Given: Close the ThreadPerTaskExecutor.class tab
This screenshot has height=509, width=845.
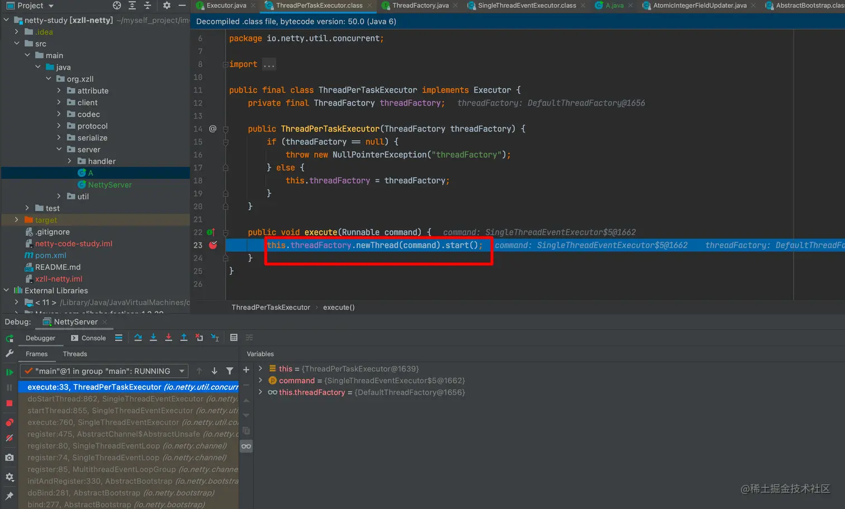Looking at the screenshot, I should pyautogui.click(x=371, y=6).
